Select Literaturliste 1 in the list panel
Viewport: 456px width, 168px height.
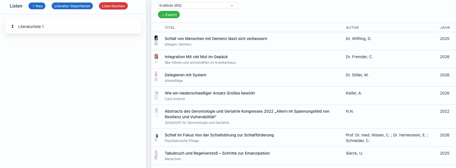point(31,27)
